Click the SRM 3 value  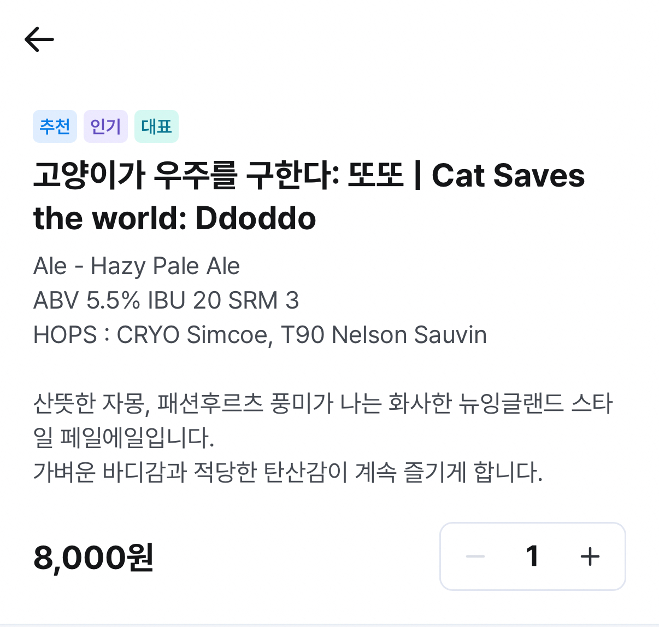[x=263, y=300]
